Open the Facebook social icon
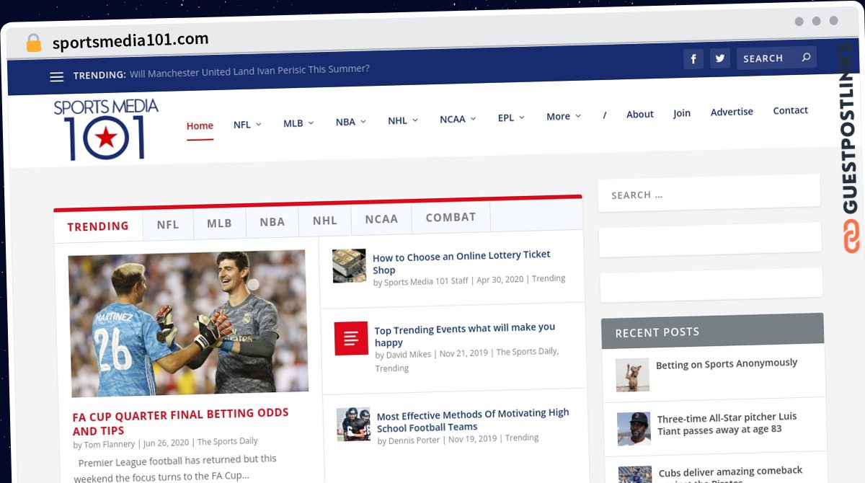This screenshot has width=865, height=483. 693,59
